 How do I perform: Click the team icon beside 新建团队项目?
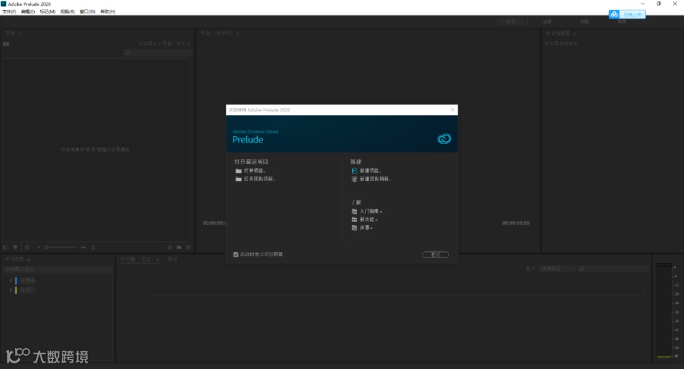pyautogui.click(x=354, y=179)
